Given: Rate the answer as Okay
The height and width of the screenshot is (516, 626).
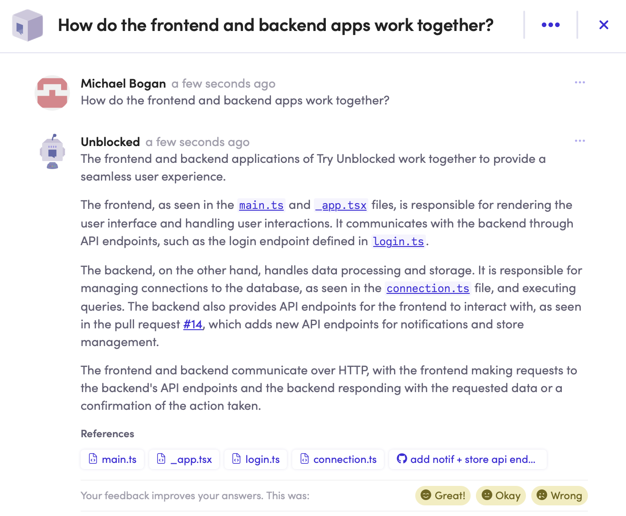Looking at the screenshot, I should (501, 495).
